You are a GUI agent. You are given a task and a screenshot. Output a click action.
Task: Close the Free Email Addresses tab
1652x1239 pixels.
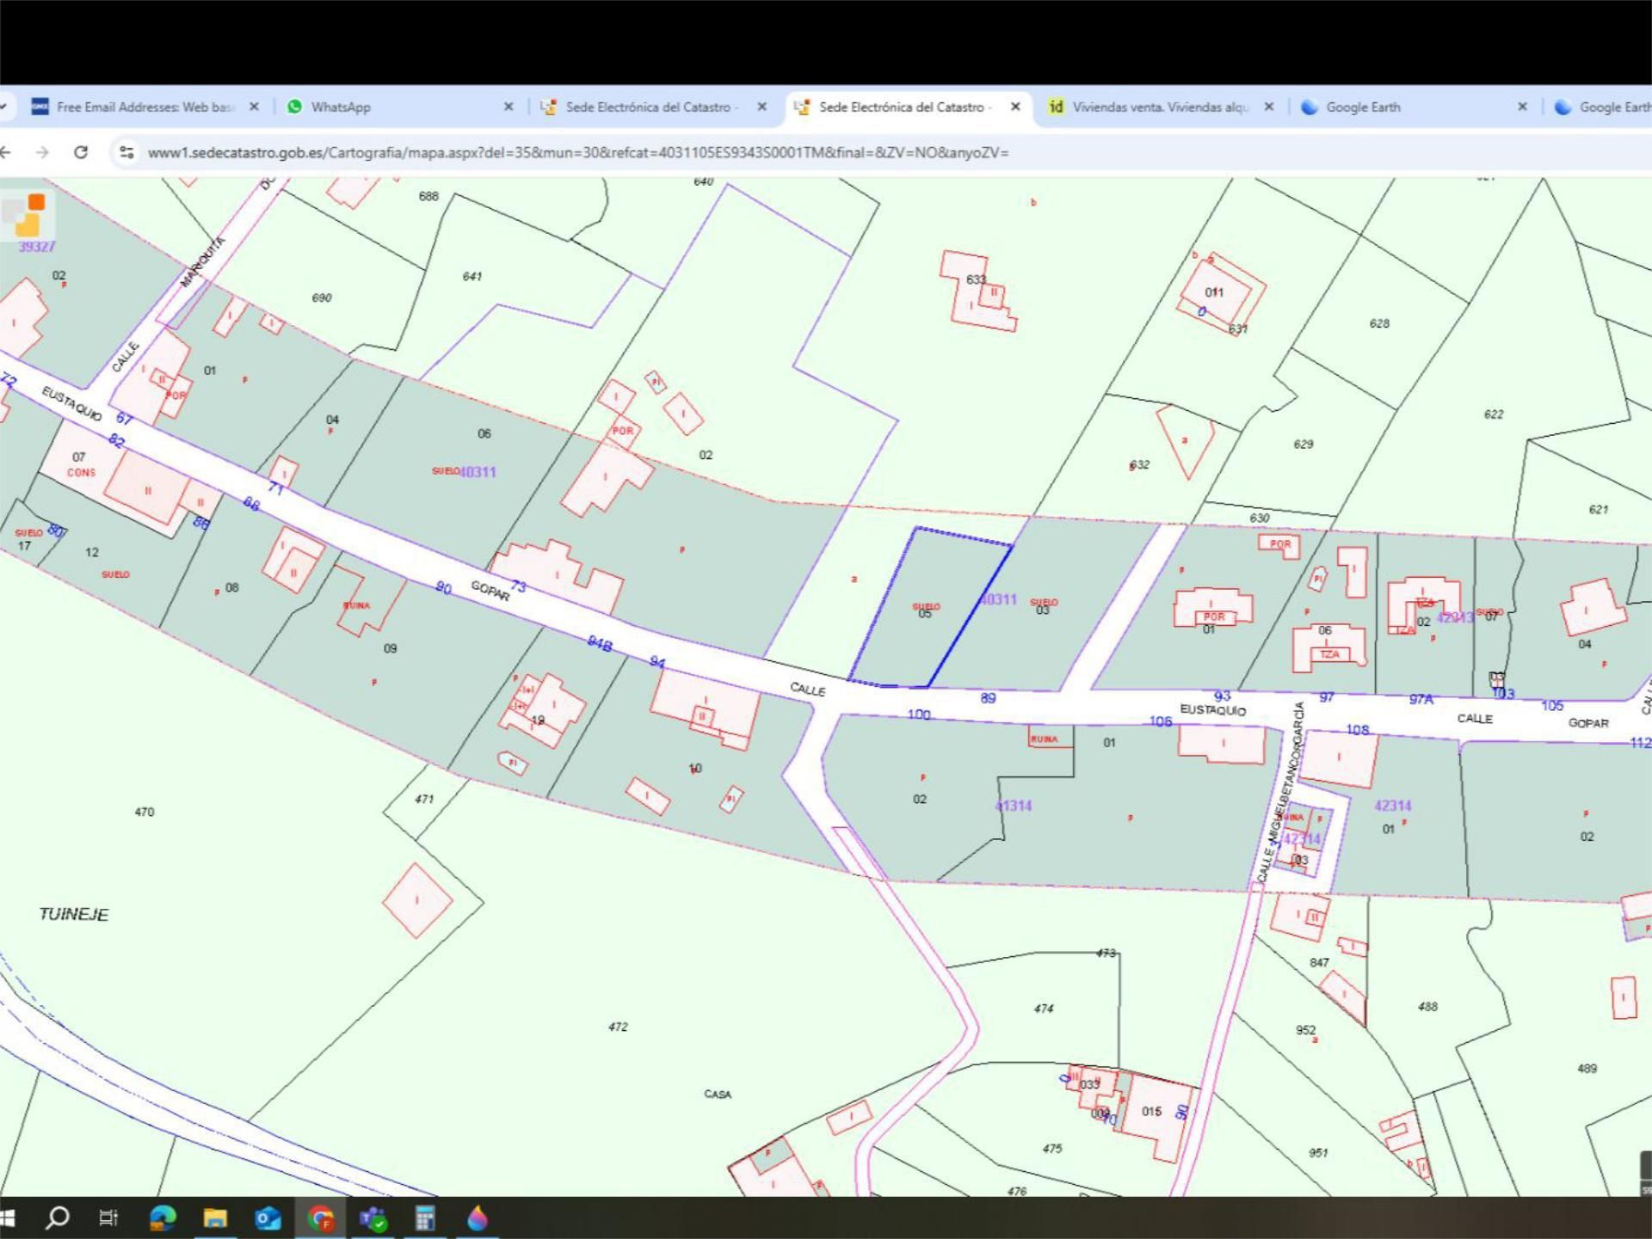tap(254, 107)
